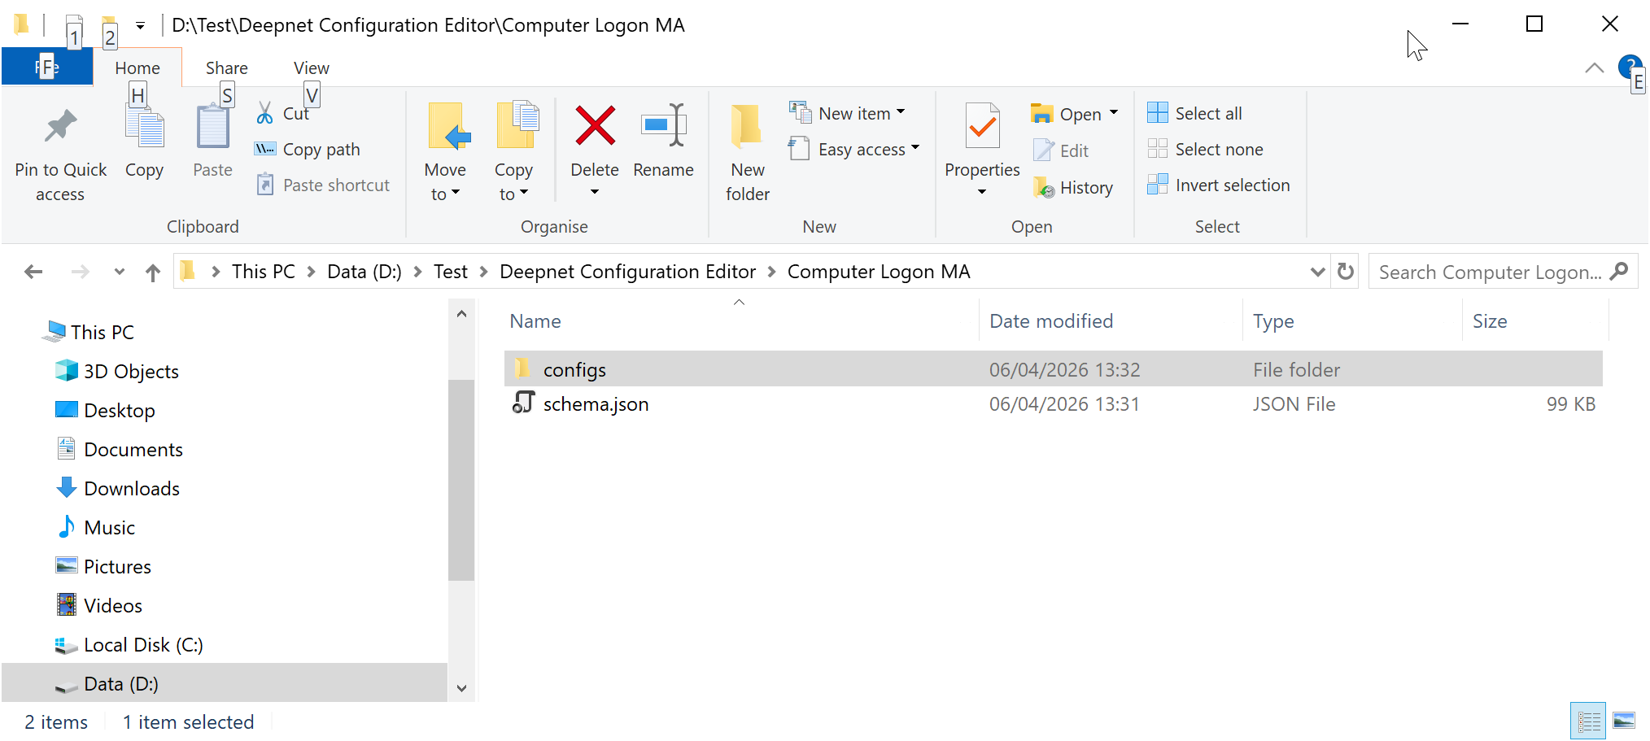The width and height of the screenshot is (1650, 741).
Task: Open the Share ribbon tab
Action: pos(226,68)
